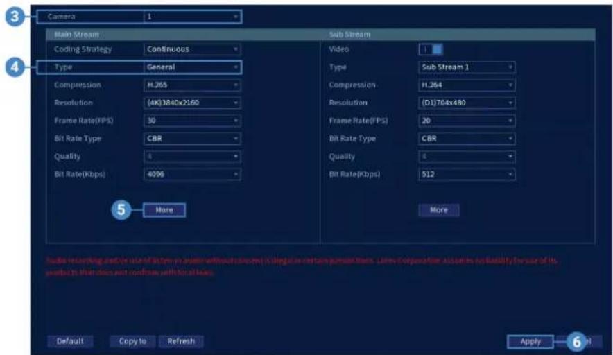Change Sub Stream Compression from H.264
This screenshot has width=613, height=355.
[467, 85]
